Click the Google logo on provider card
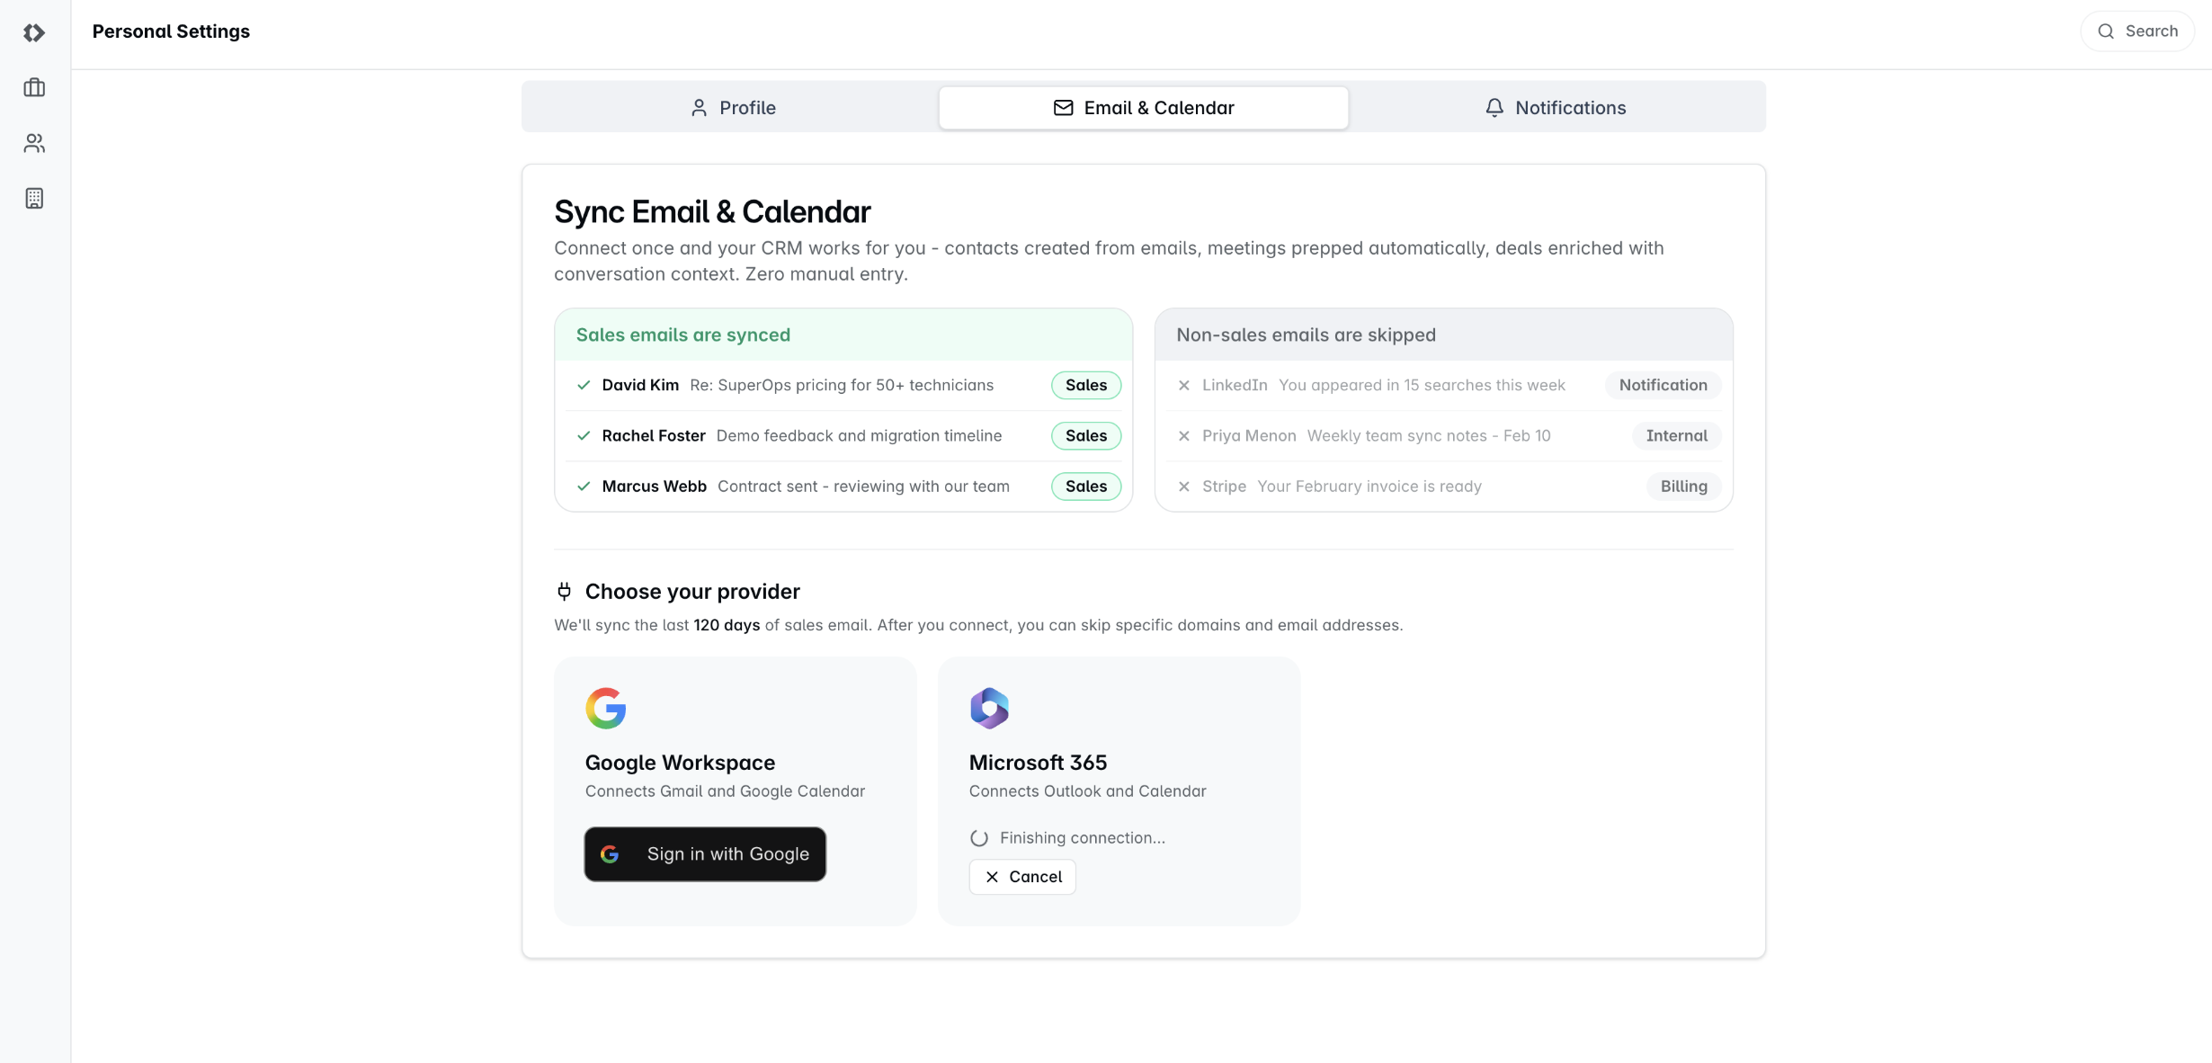Image resolution: width=2212 pixels, height=1063 pixels. pos(606,709)
